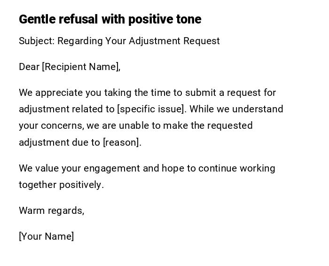Click "Regarding Your Adjustment Request" subject text
The width and height of the screenshot is (329, 266).
pyautogui.click(x=139, y=41)
